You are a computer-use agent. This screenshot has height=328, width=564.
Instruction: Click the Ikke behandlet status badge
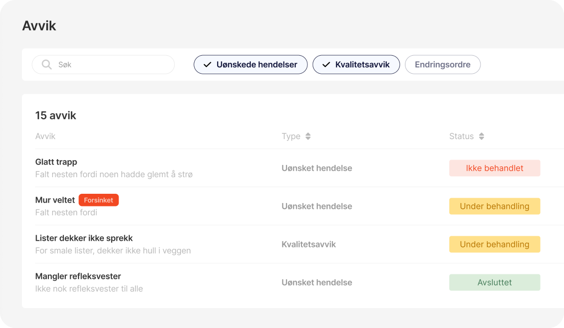pos(494,168)
